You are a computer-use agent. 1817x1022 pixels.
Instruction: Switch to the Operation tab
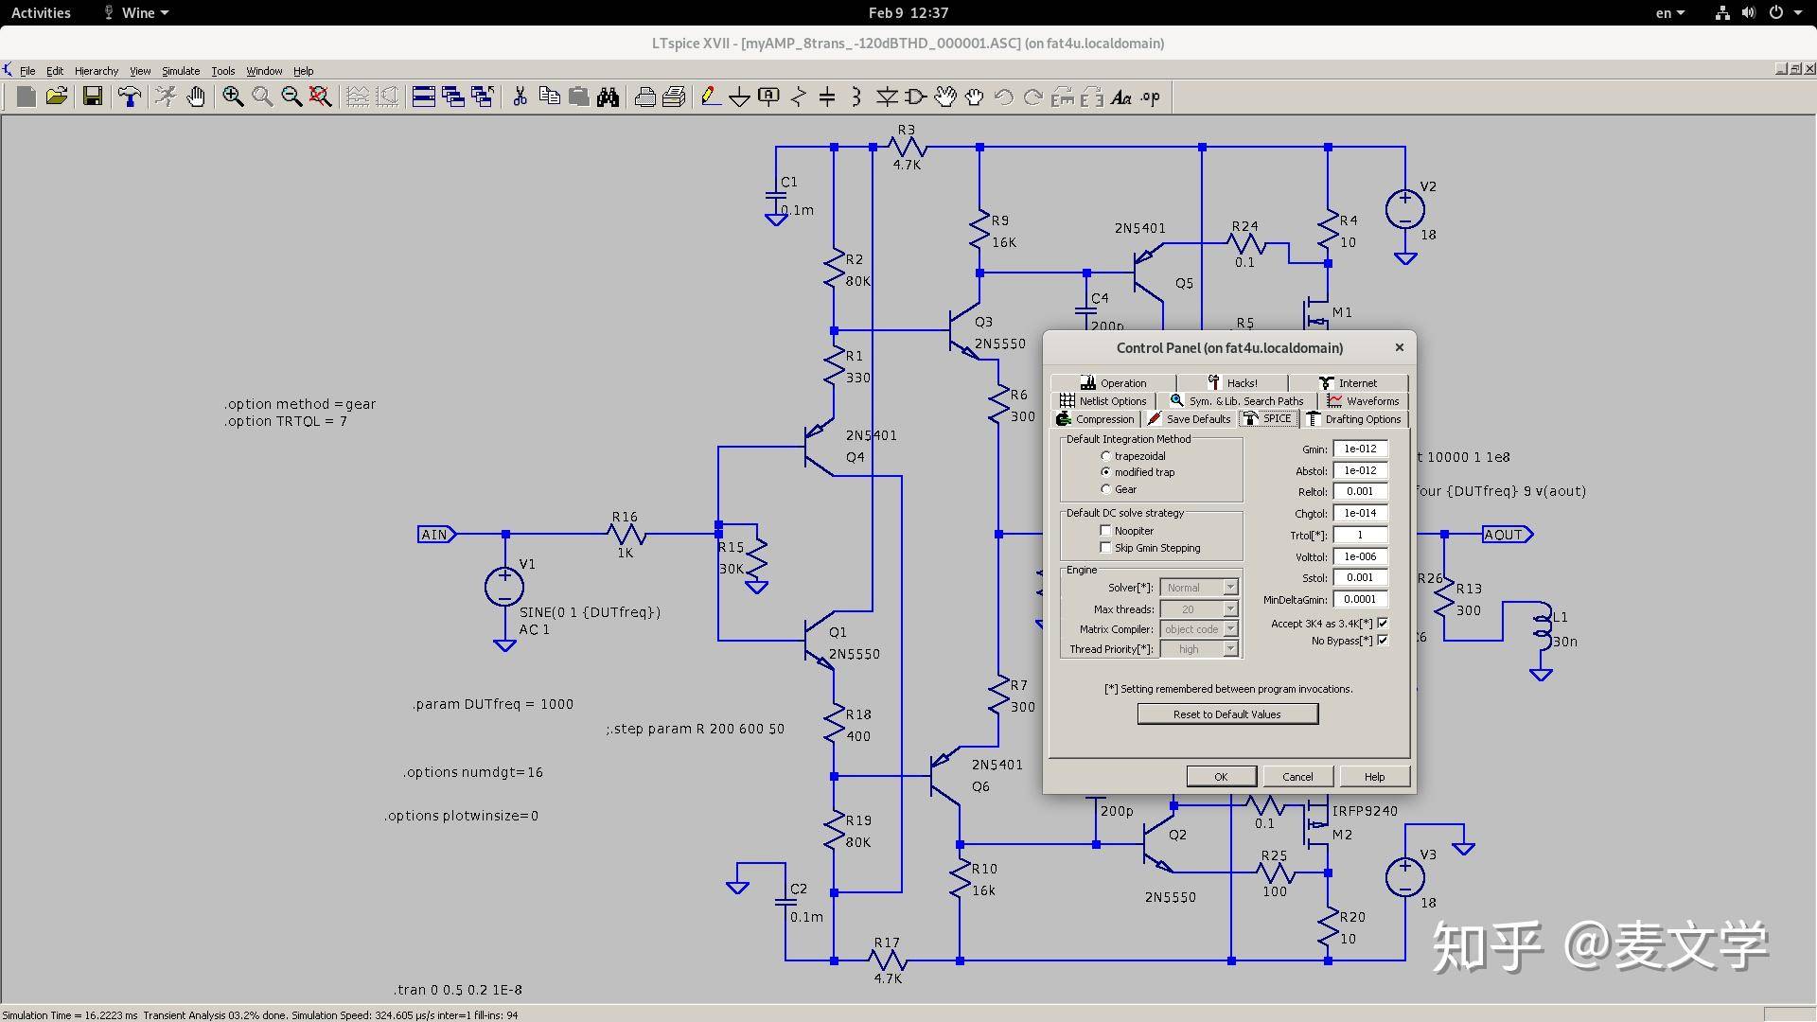click(x=1113, y=383)
